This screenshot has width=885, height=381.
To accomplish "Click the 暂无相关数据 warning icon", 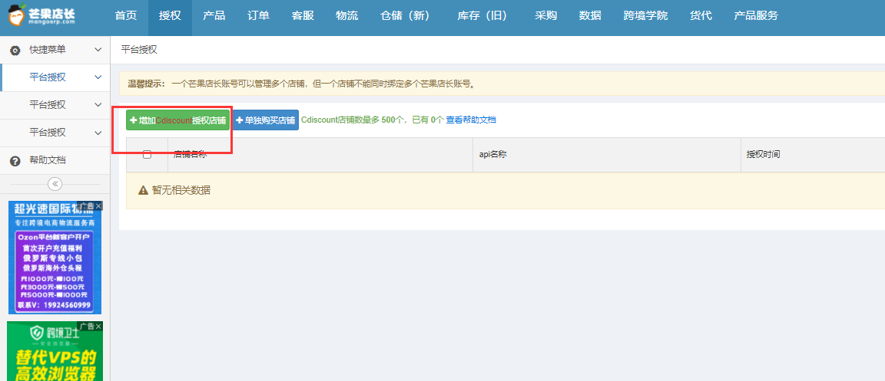I will pyautogui.click(x=143, y=190).
